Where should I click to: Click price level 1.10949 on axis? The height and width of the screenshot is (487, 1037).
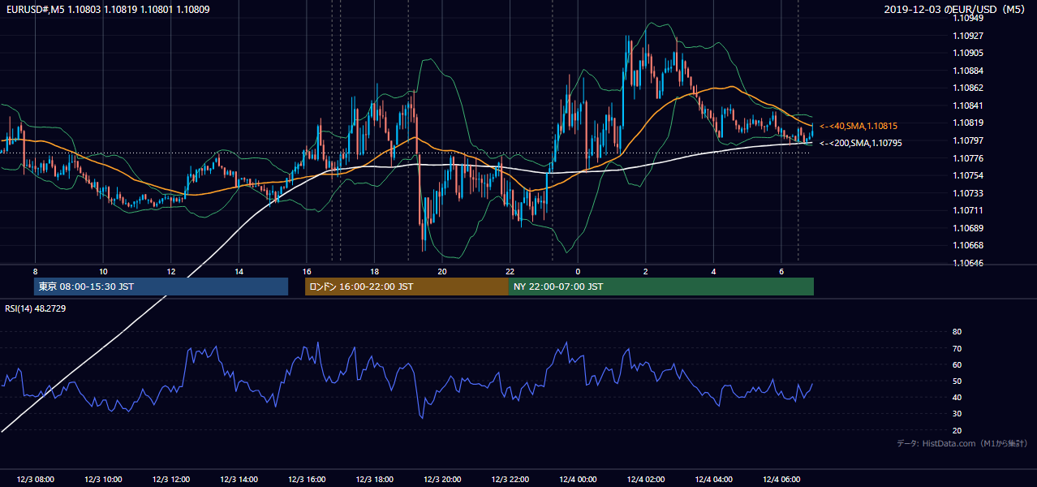(x=967, y=18)
